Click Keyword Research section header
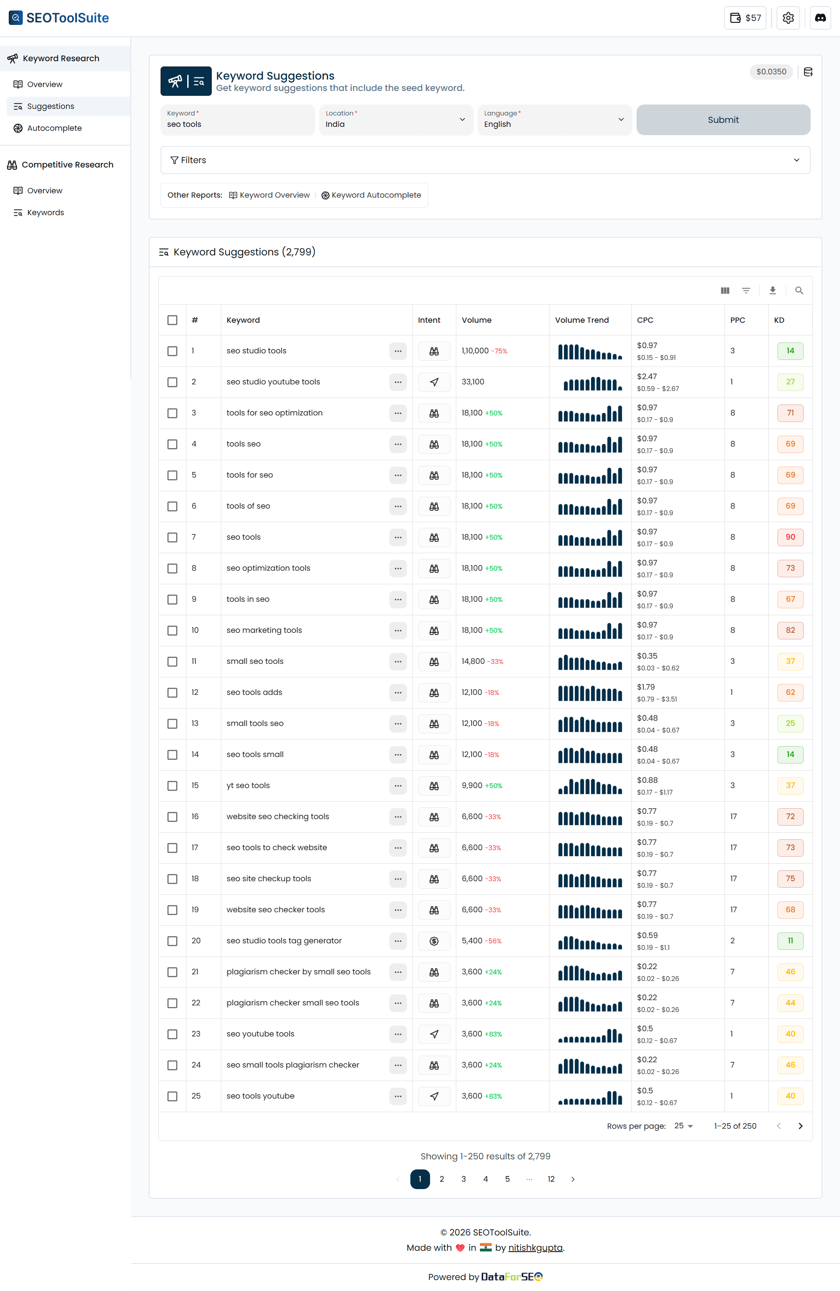 (65, 58)
